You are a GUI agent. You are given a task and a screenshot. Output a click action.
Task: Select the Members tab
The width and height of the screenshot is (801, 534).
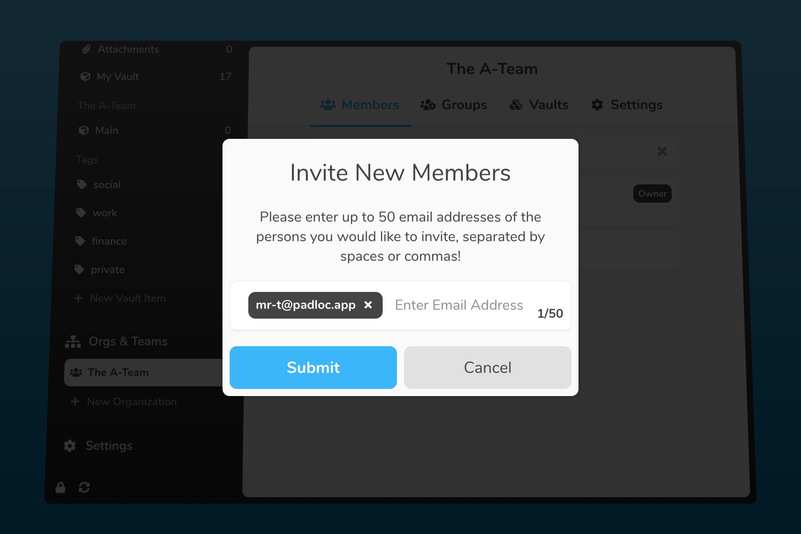click(x=360, y=105)
